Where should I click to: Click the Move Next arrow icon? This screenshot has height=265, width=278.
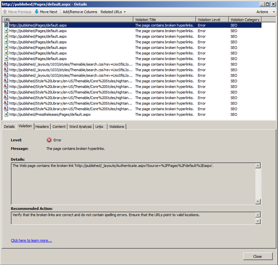[x=37, y=12]
